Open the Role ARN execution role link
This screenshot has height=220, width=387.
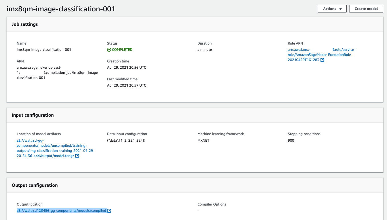321,55
